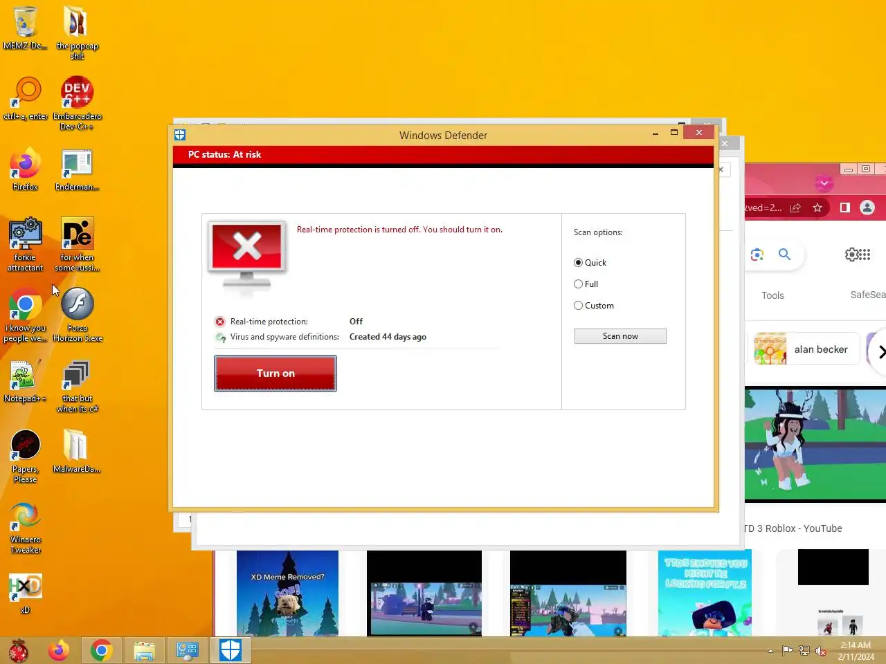This screenshot has height=664, width=886.
Task: Click the taskbar clock showing 2:14 AM
Action: coord(856,651)
